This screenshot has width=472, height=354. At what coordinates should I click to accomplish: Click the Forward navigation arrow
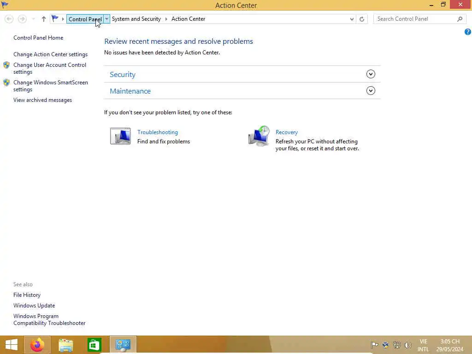click(x=22, y=19)
